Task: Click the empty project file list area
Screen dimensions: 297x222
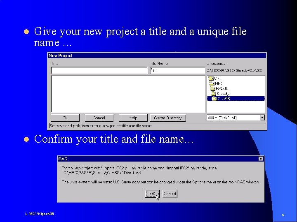Action: click(128, 94)
